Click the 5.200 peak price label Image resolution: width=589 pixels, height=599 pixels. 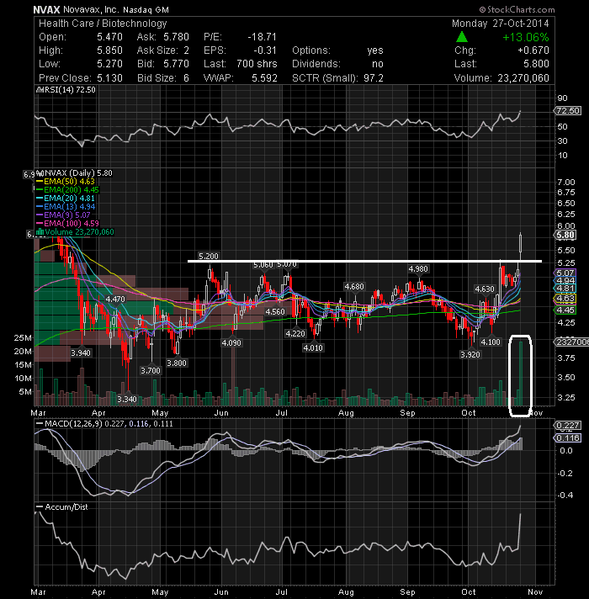(209, 256)
